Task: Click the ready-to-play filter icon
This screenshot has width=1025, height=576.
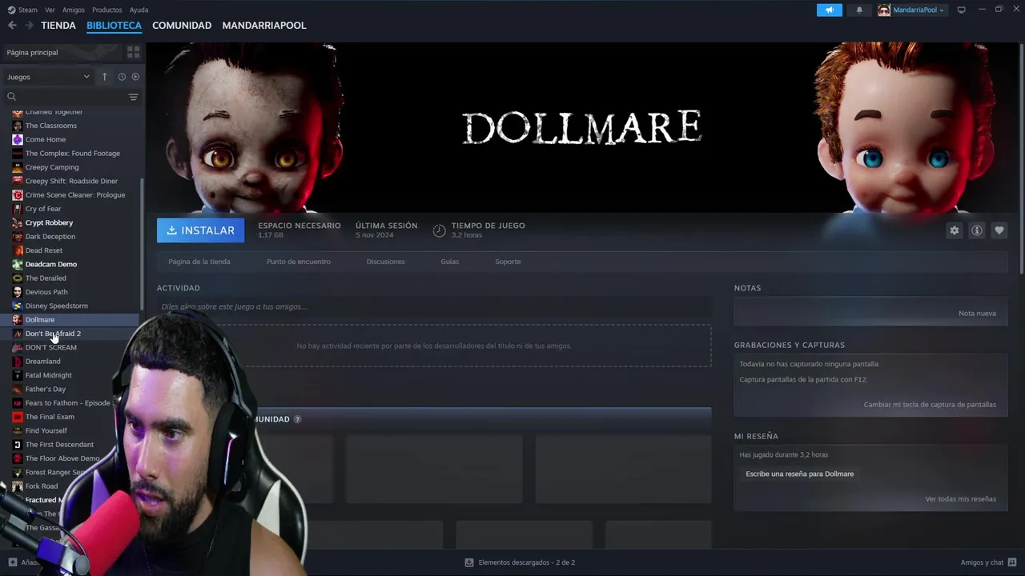Action: (x=135, y=77)
